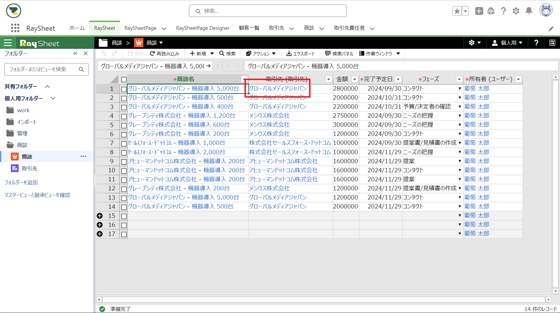Image resolution: width=560 pixels, height=313 pixels.
Task: Expand the 個人用フォルダー section
Action: coord(53,98)
